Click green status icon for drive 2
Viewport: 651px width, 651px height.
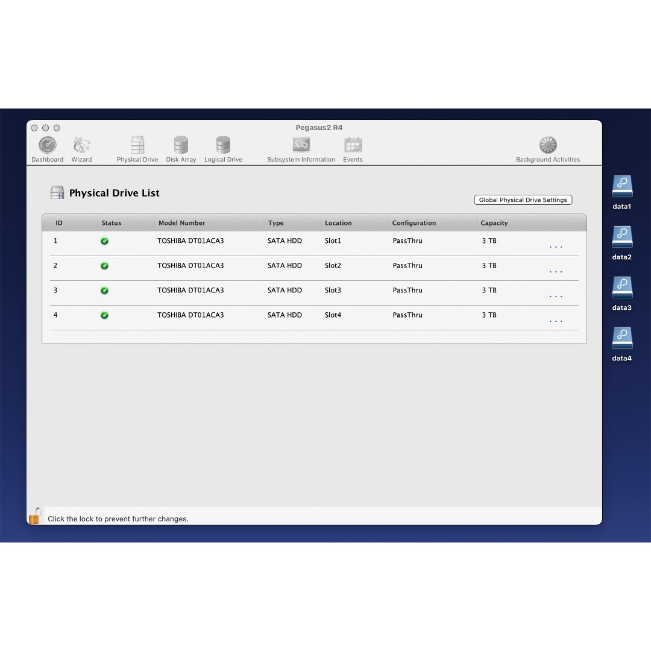tap(105, 266)
